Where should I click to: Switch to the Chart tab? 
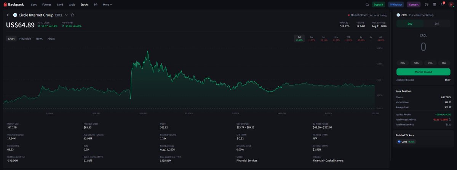click(11, 38)
